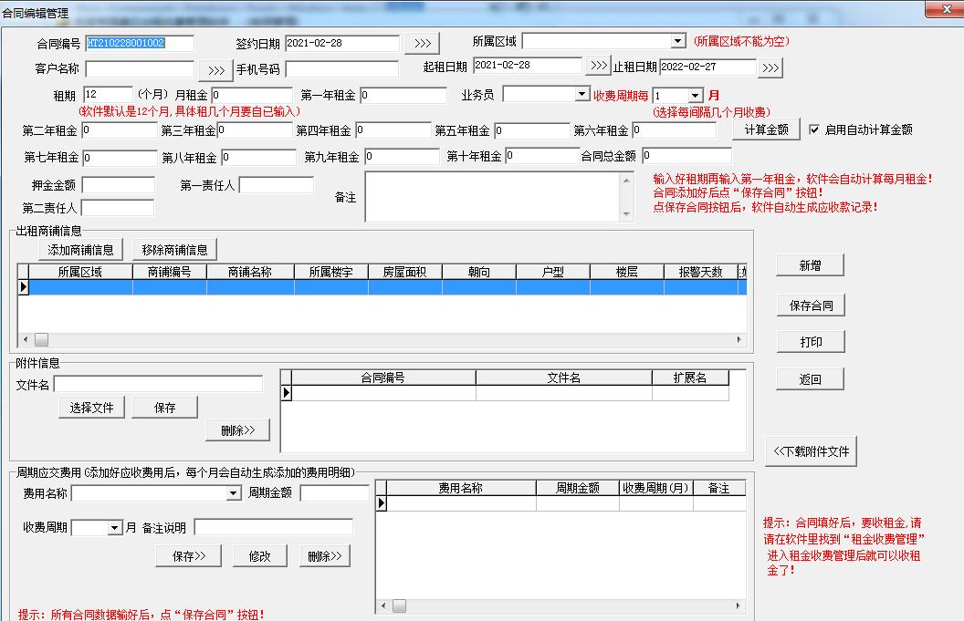The image size is (964, 621).
Task: Open the 收费周期每 month interval dropdown
Action: click(x=695, y=96)
